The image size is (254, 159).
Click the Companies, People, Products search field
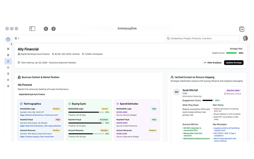[x=203, y=38]
